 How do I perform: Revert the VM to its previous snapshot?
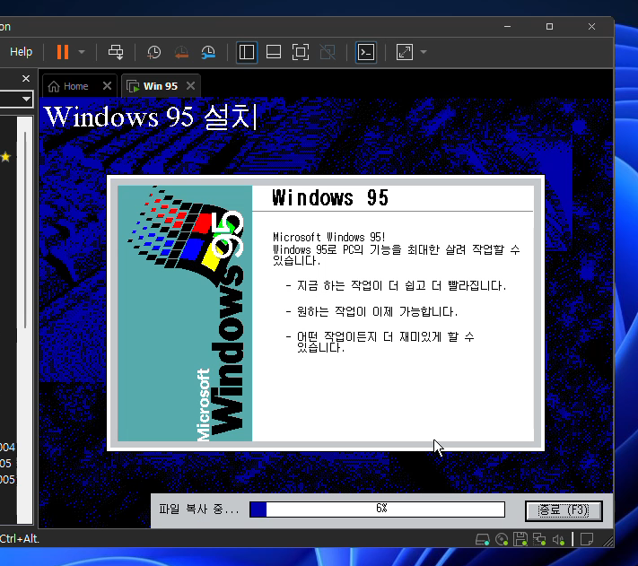[181, 52]
